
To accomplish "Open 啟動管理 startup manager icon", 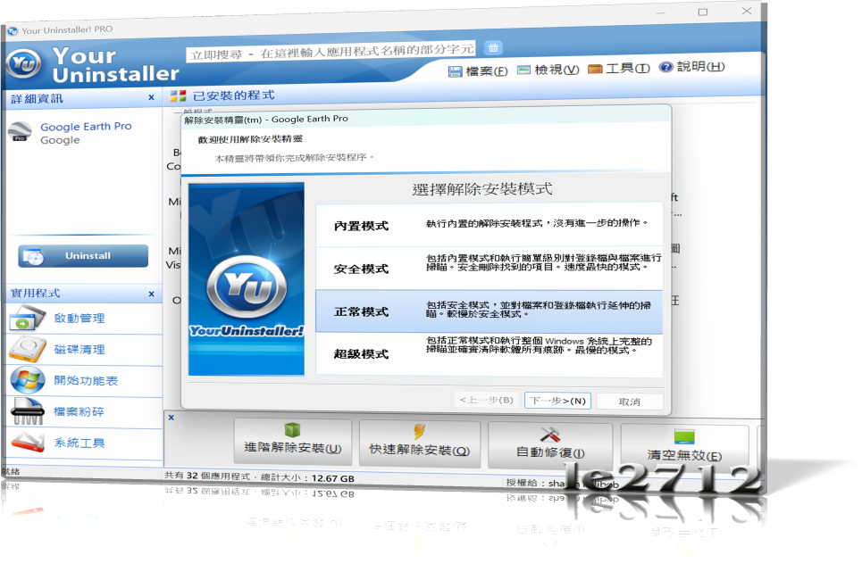I will coord(28,319).
